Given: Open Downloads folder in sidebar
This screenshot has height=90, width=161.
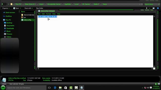Looking at the screenshot, I should tap(10, 28).
